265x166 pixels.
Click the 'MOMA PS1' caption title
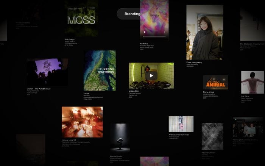tap(134, 91)
